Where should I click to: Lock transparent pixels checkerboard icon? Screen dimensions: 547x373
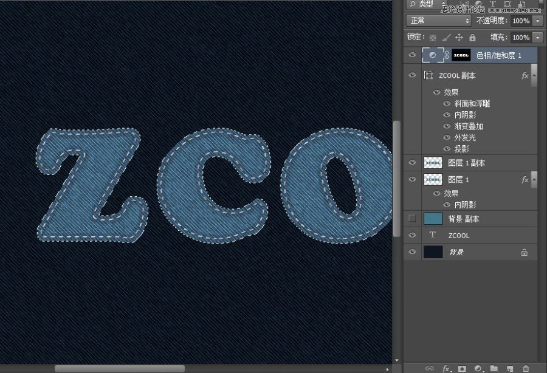pyautogui.click(x=433, y=37)
